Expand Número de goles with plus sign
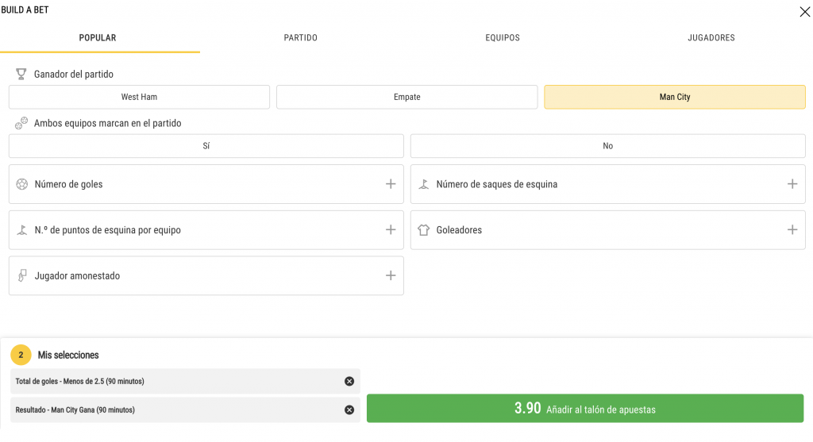The image size is (813, 442). pos(391,184)
